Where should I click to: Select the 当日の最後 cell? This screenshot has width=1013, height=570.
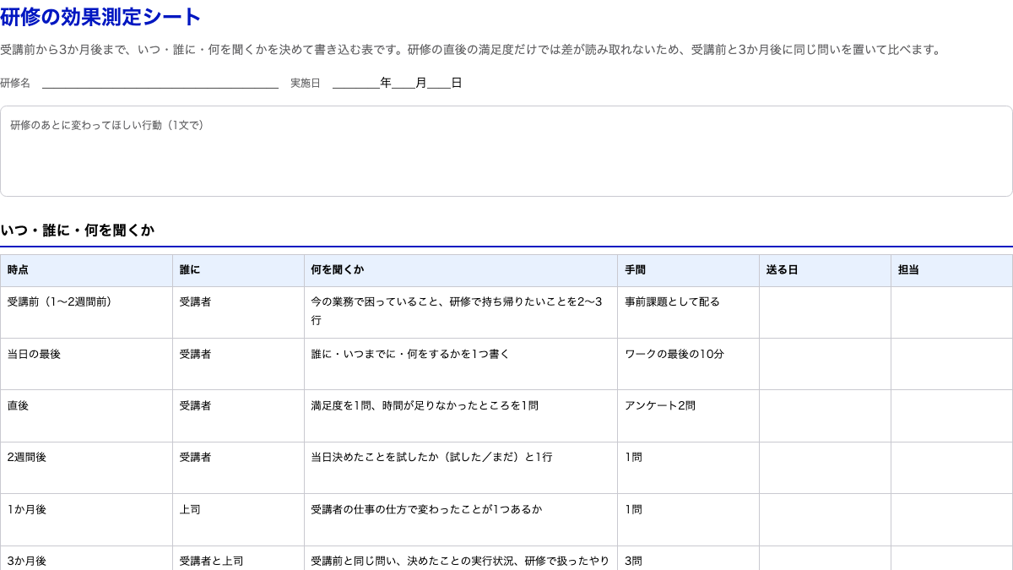pos(87,364)
